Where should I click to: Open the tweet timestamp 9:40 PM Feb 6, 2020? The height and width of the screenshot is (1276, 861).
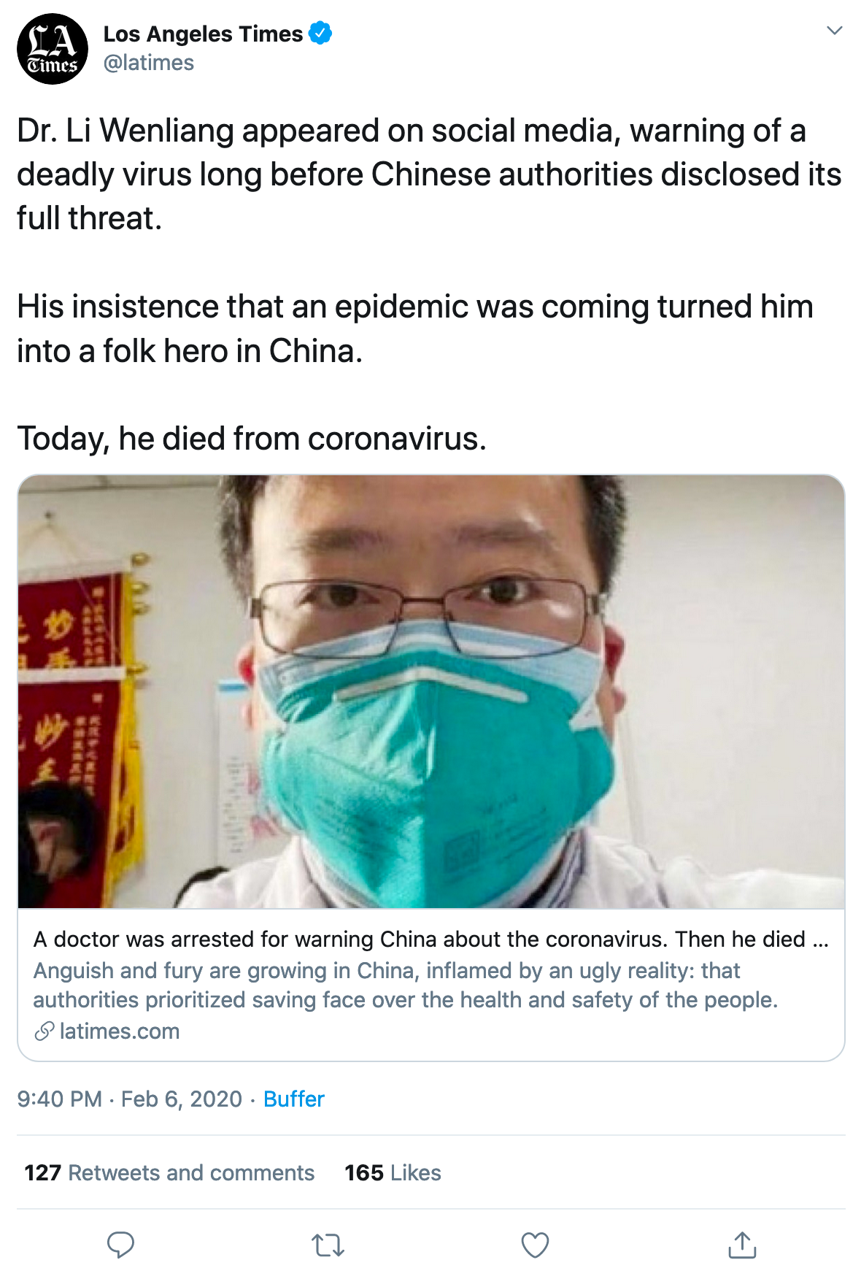pyautogui.click(x=130, y=1099)
